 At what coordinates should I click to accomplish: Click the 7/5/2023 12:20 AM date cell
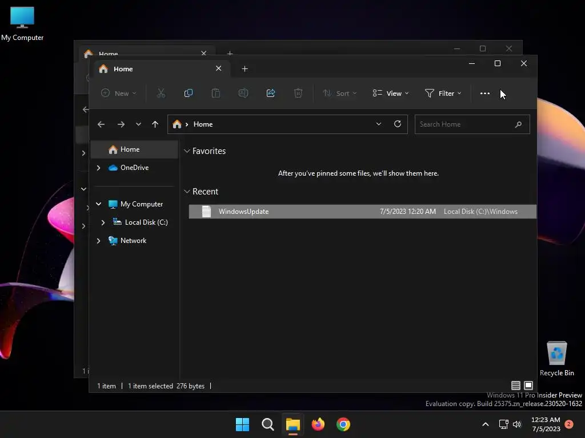point(407,212)
